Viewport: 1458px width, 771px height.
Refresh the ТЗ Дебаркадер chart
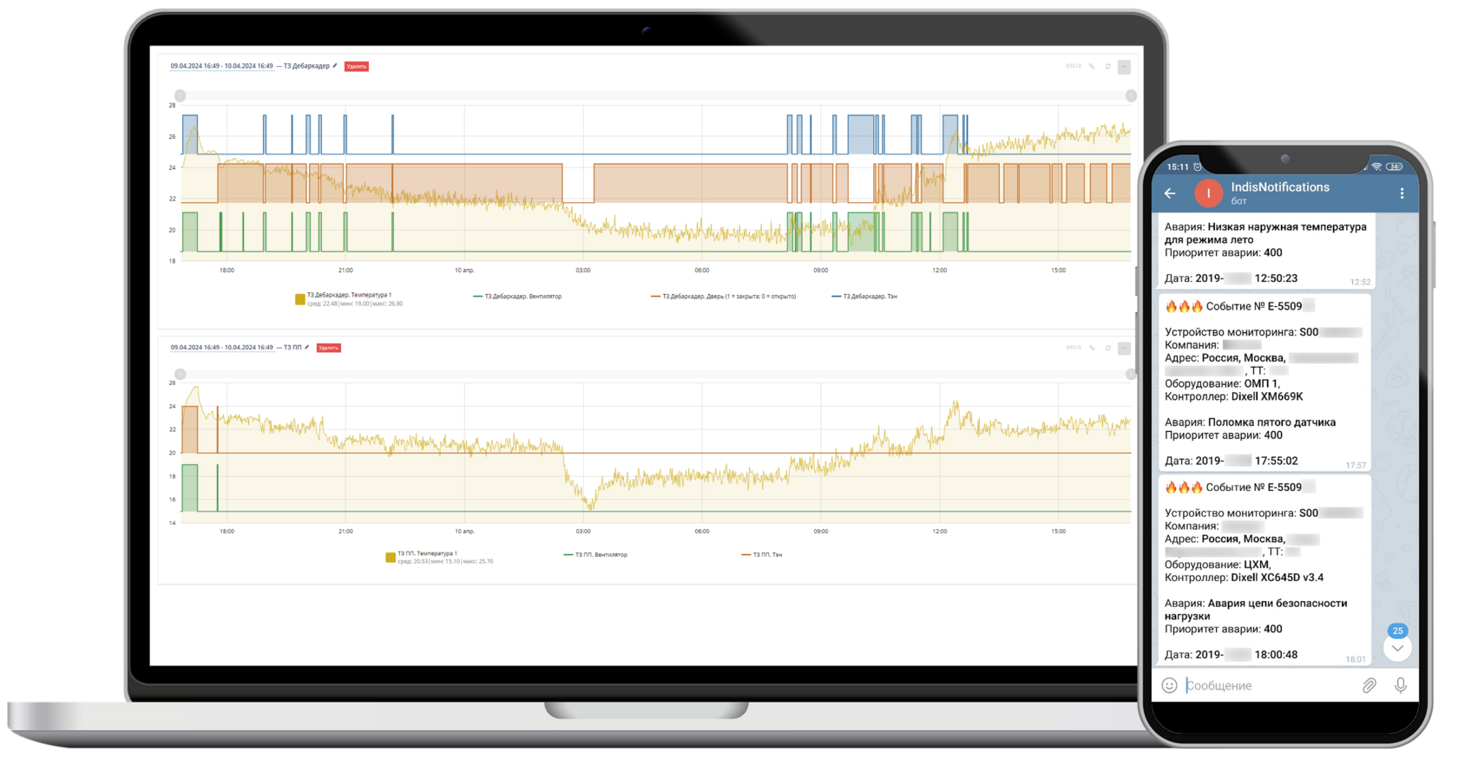click(1108, 67)
